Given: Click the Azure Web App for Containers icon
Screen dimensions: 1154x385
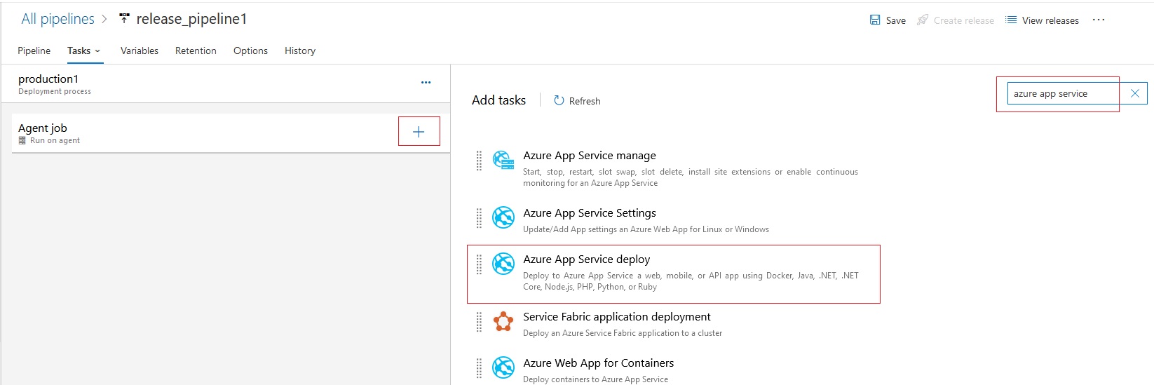Looking at the screenshot, I should (x=503, y=367).
